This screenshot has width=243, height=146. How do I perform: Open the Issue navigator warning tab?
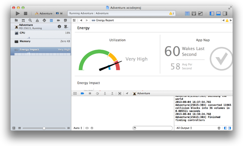[37, 20]
